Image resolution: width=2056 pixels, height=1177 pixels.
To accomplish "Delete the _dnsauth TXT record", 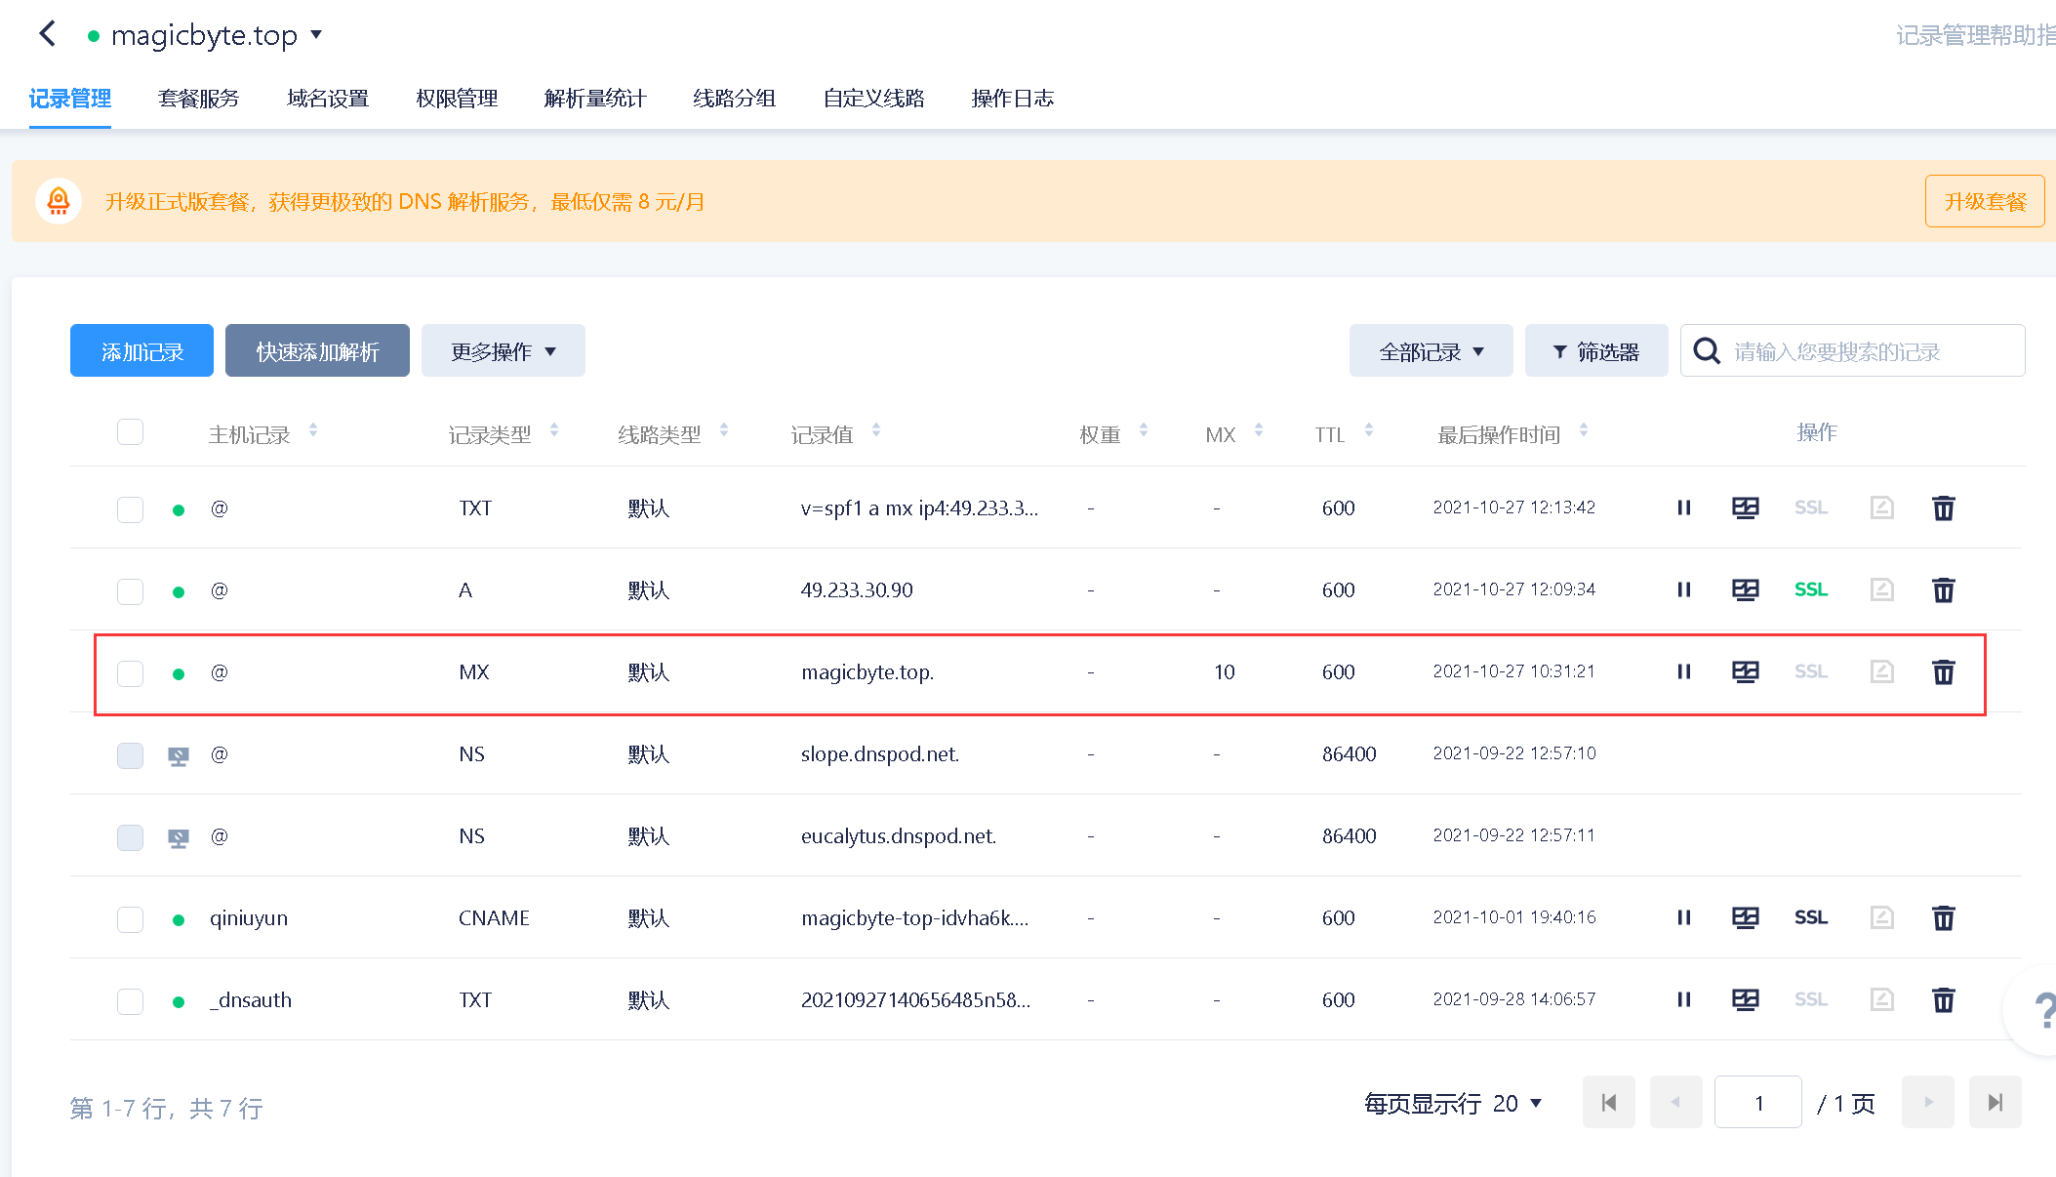I will (x=1943, y=999).
